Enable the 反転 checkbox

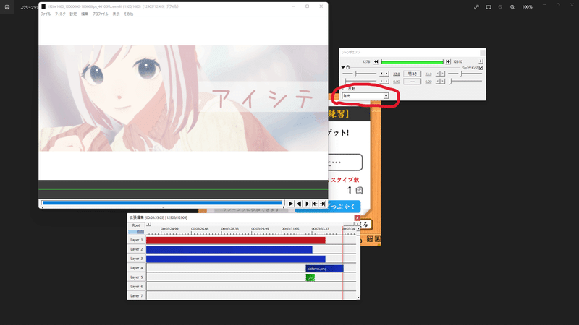pyautogui.click(x=344, y=89)
